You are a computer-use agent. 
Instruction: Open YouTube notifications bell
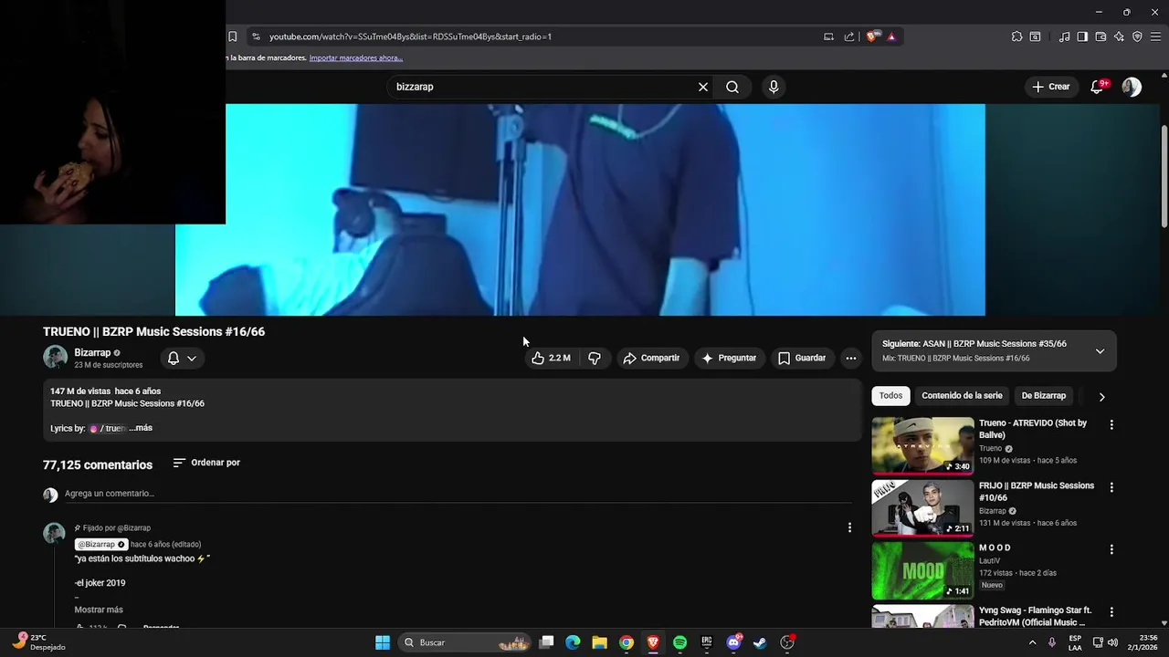point(1099,87)
